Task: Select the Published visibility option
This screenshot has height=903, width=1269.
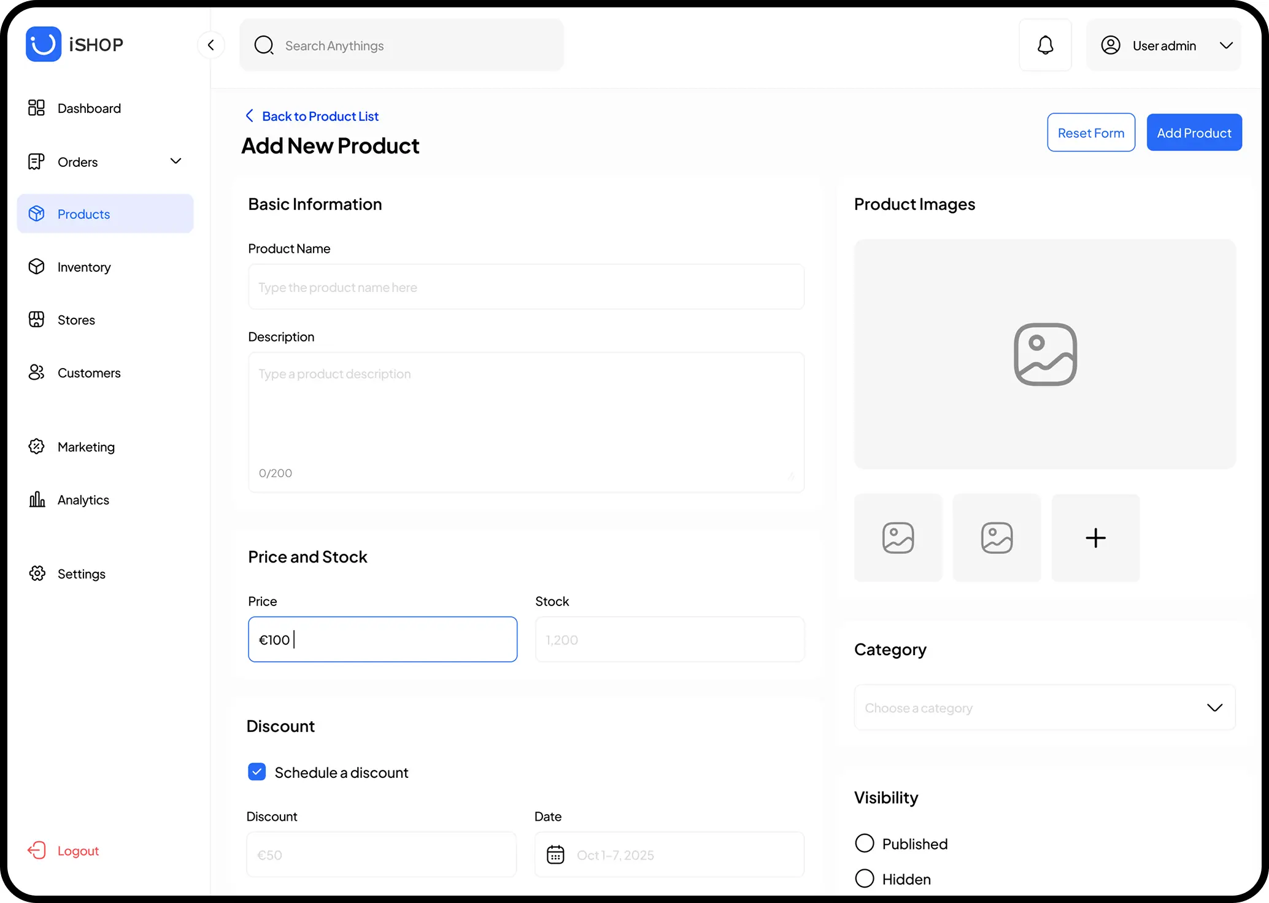Action: (x=865, y=843)
